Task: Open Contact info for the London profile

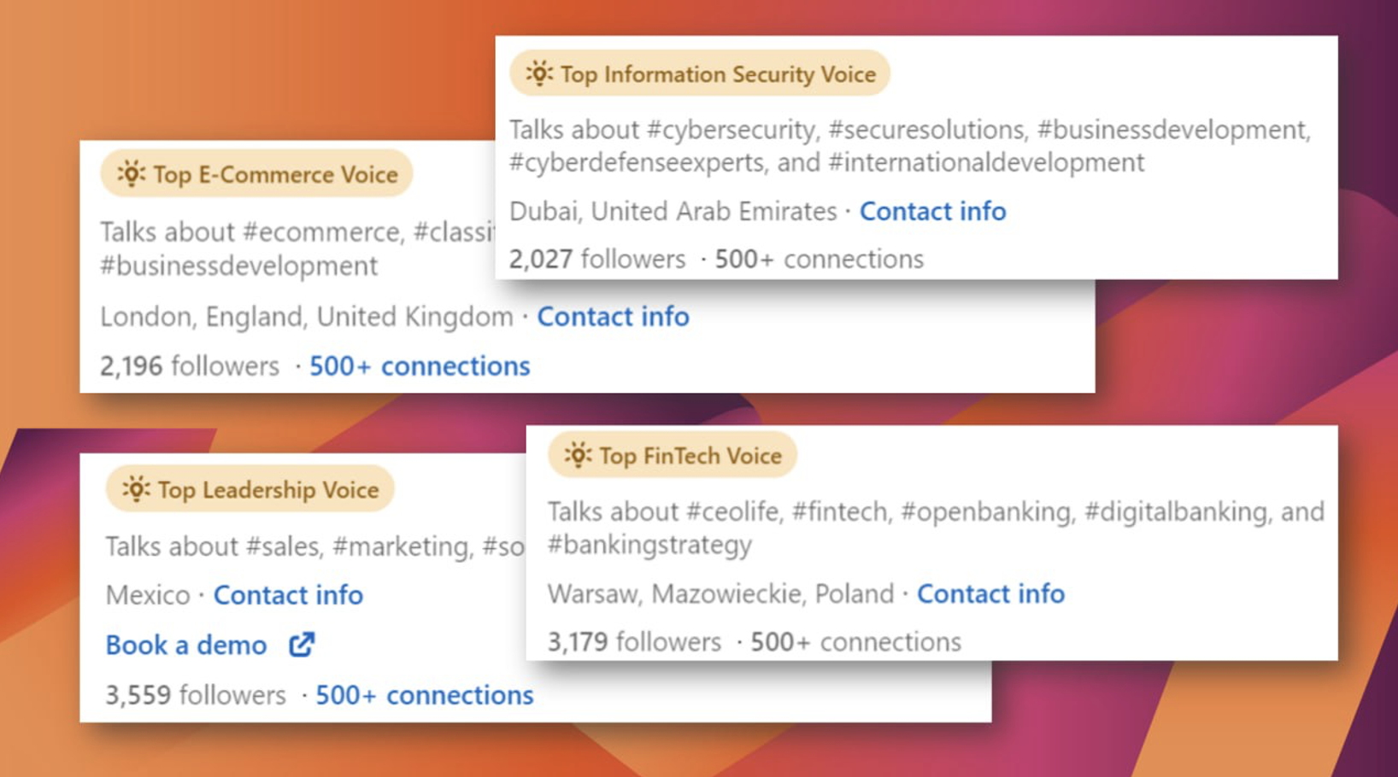Action: tap(613, 317)
